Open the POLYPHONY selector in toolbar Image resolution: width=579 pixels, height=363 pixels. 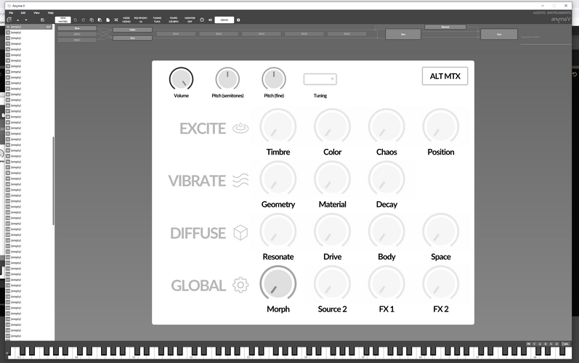[x=141, y=20]
